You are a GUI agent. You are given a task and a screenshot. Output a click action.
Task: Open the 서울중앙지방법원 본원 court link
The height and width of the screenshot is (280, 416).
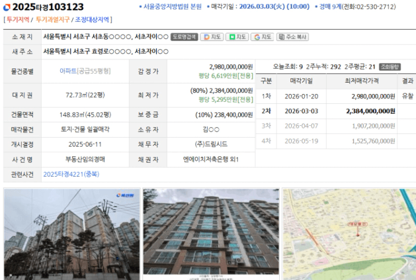(172, 7)
